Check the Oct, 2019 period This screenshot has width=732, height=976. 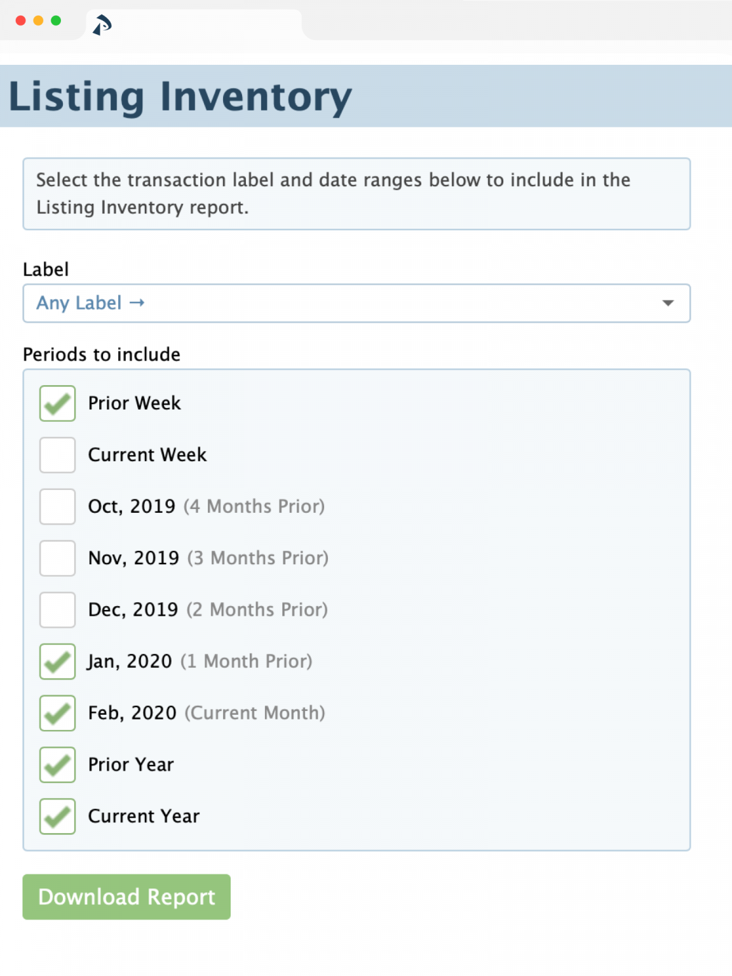coord(57,506)
